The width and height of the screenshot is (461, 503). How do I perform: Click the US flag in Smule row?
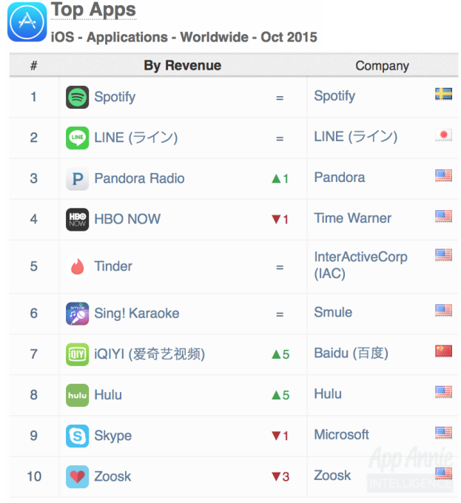pos(444,310)
